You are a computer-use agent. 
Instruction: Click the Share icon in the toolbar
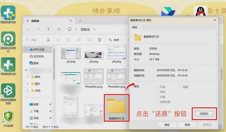click(89, 40)
